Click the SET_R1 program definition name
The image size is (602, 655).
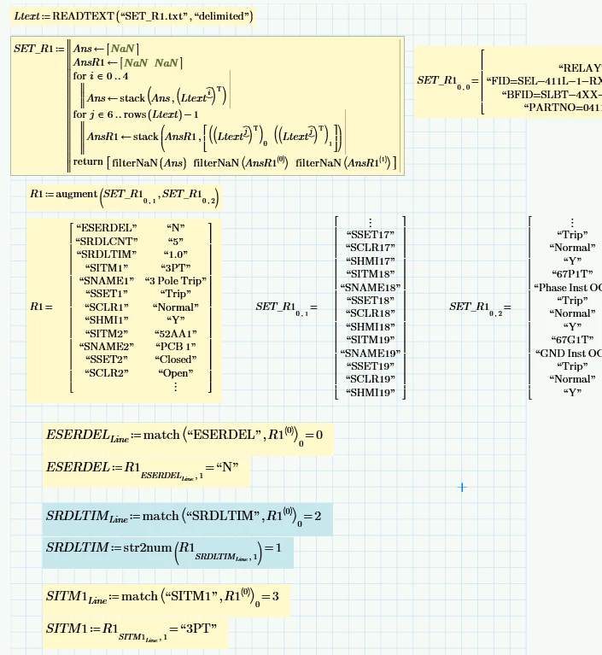coord(33,49)
